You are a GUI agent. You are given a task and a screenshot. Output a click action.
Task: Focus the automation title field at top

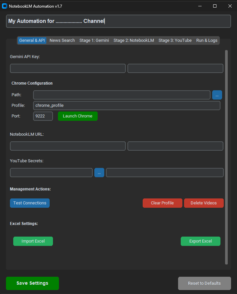pyautogui.click(x=118, y=21)
